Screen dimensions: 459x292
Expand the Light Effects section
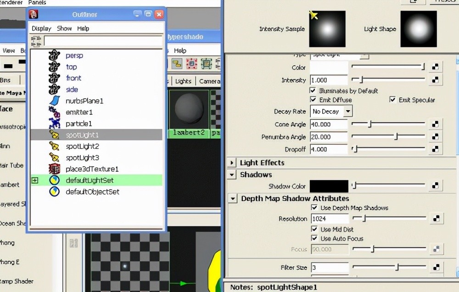point(232,163)
